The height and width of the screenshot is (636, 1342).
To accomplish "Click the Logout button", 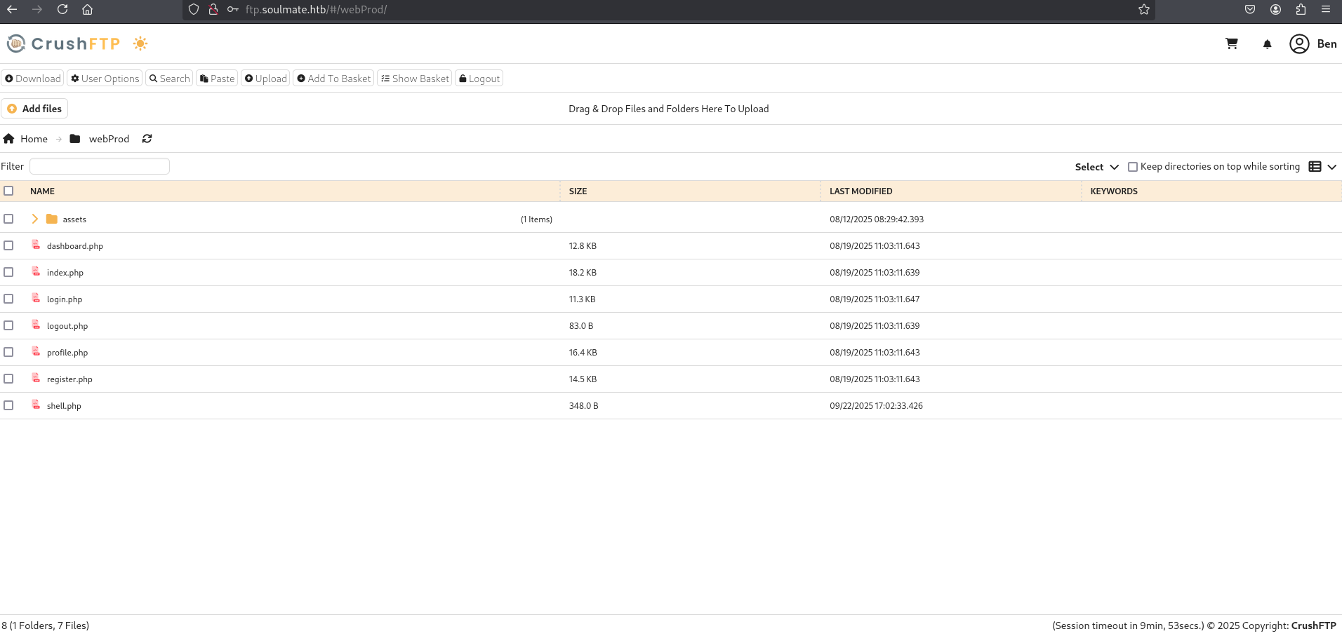I will (479, 79).
